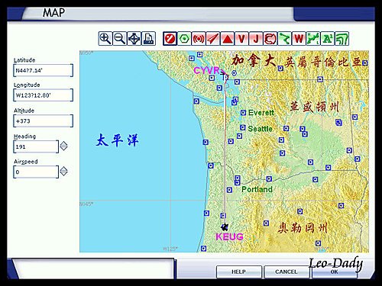Image resolution: width=382 pixels, height=286 pixels.
Task: Toggle Jet airways J icon
Action: click(256, 39)
